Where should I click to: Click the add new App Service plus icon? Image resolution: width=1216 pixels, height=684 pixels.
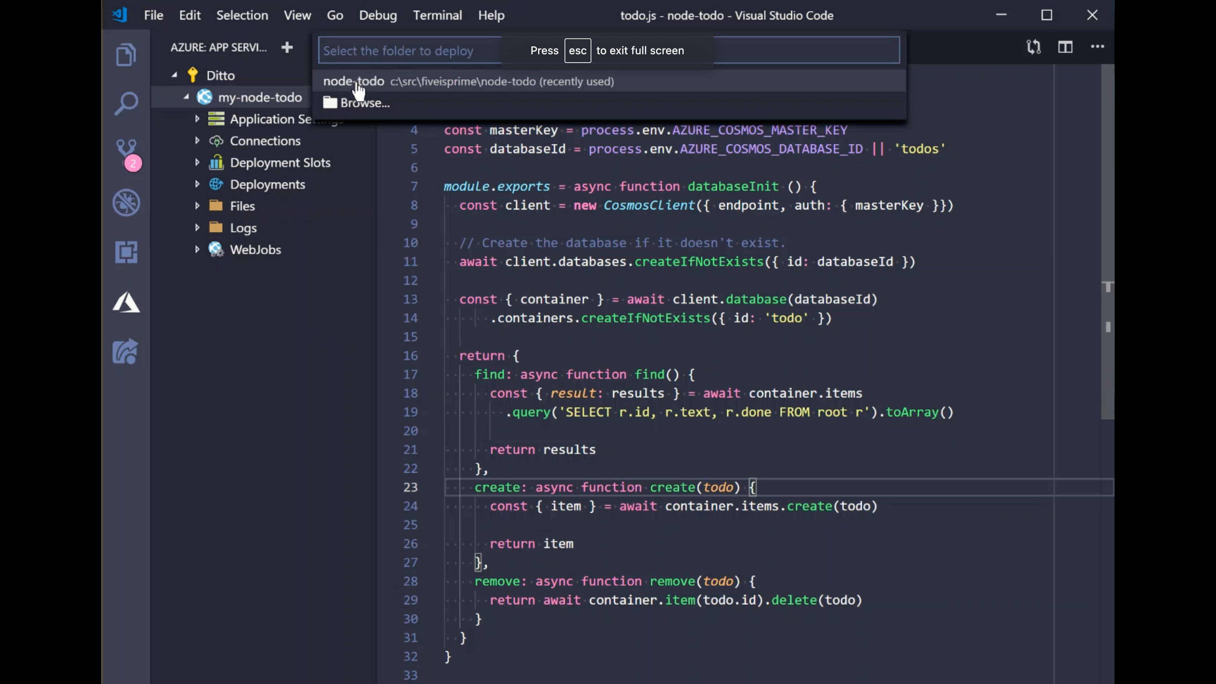coord(287,47)
